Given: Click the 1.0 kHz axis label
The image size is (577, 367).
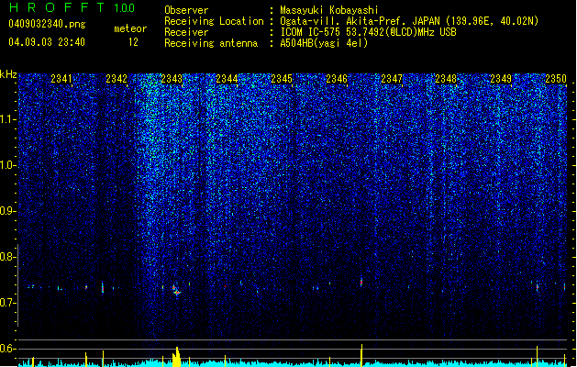Looking at the screenshot, I should pyautogui.click(x=8, y=165).
